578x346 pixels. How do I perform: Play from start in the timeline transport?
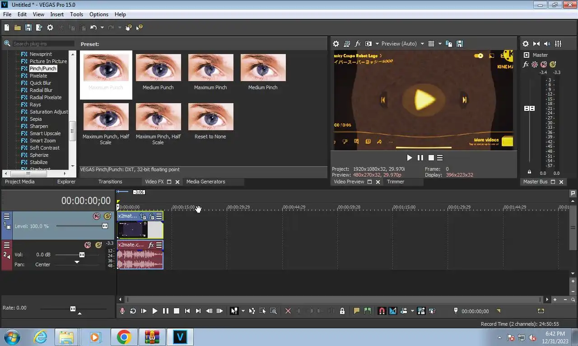click(x=144, y=311)
